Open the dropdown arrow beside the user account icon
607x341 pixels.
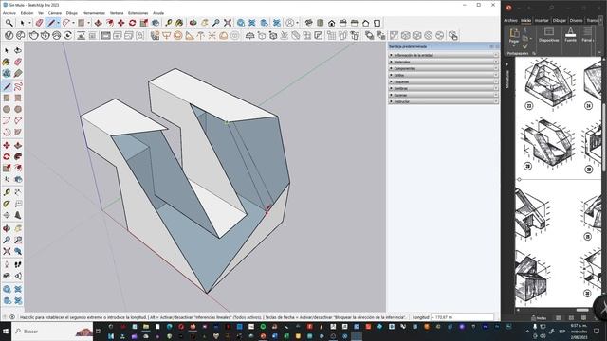(x=297, y=23)
